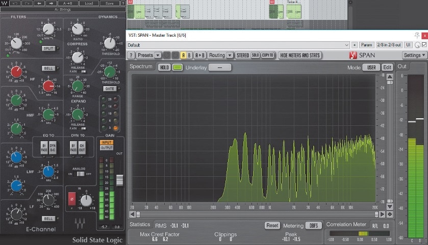
Task: Open the DBFS metering selector
Action: point(314,226)
